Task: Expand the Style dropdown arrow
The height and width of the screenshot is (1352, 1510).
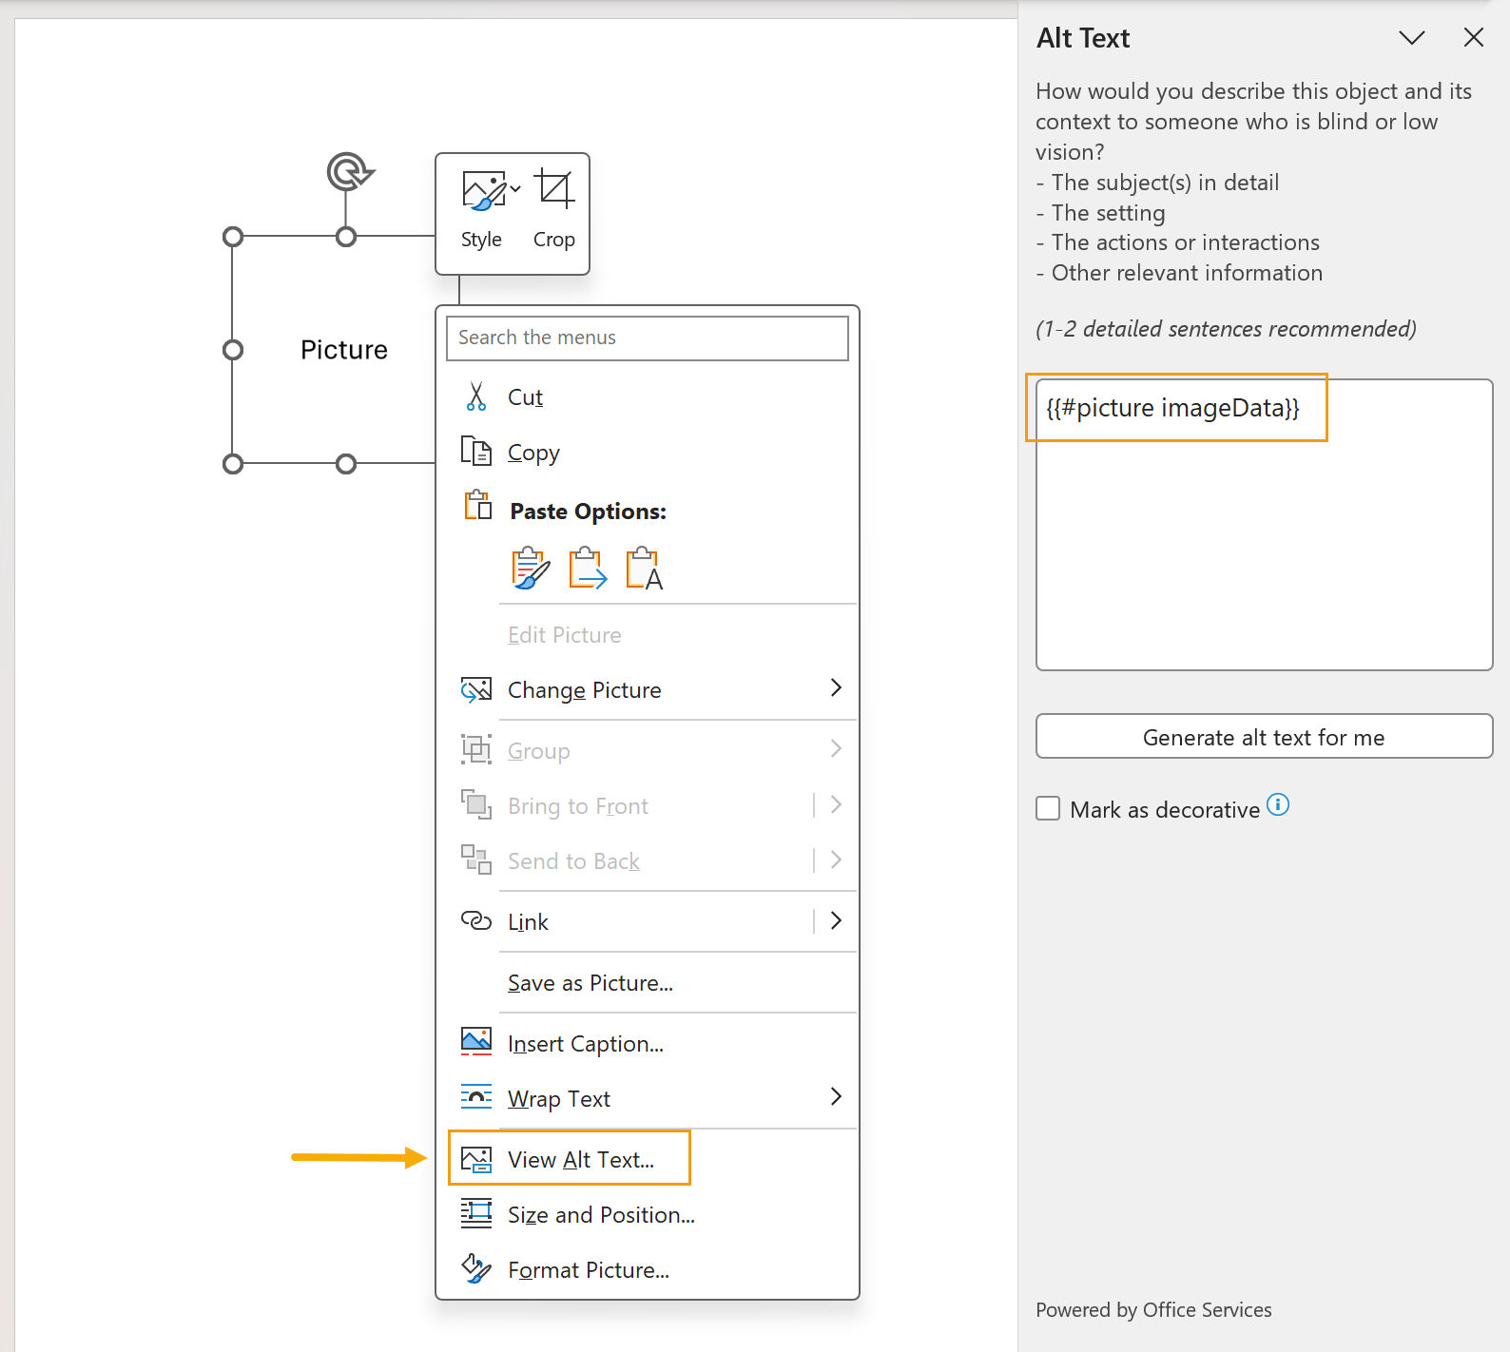Action: click(515, 188)
